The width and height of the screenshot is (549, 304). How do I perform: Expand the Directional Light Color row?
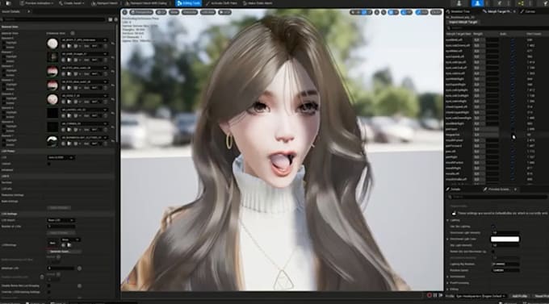point(447,239)
